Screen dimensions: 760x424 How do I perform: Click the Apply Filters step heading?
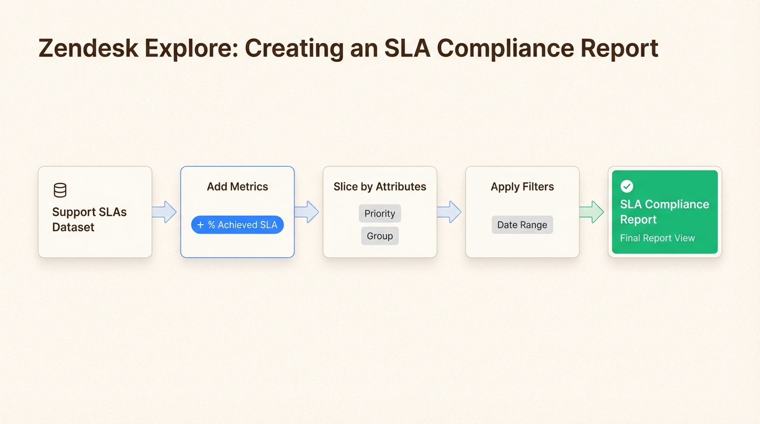(522, 187)
